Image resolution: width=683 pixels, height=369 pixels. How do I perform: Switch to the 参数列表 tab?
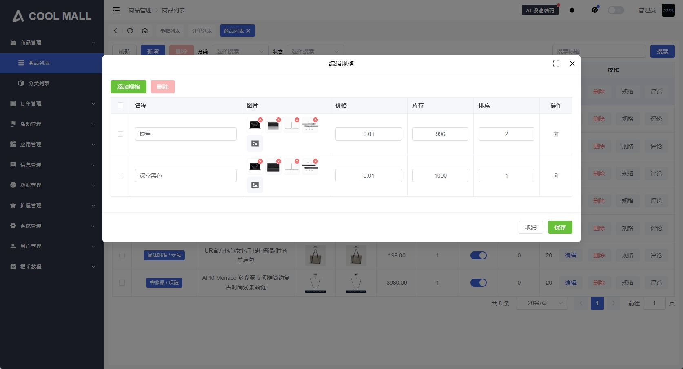coord(170,31)
